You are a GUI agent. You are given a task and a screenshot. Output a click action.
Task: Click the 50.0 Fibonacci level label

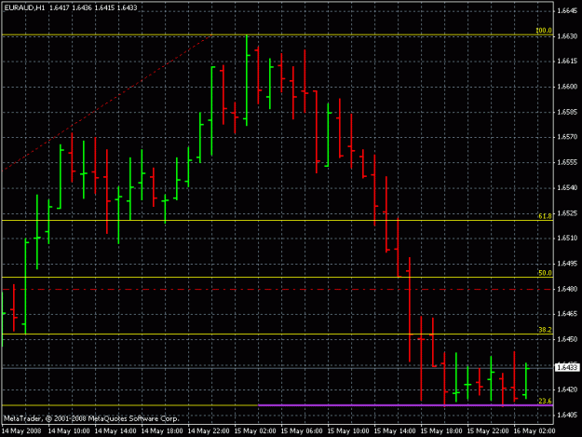[545, 273]
